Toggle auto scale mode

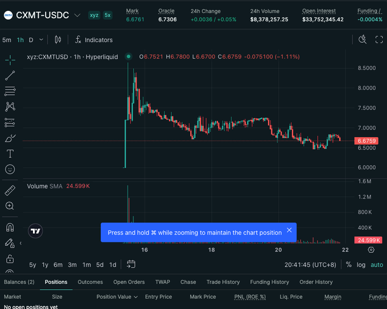[x=377, y=265]
